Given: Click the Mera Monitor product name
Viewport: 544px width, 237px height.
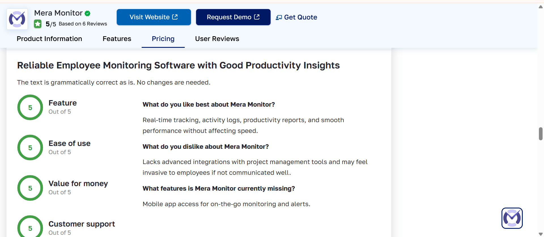Looking at the screenshot, I should [58, 13].
